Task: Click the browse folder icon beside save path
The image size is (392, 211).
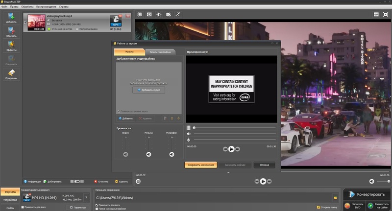Action: click(x=335, y=197)
